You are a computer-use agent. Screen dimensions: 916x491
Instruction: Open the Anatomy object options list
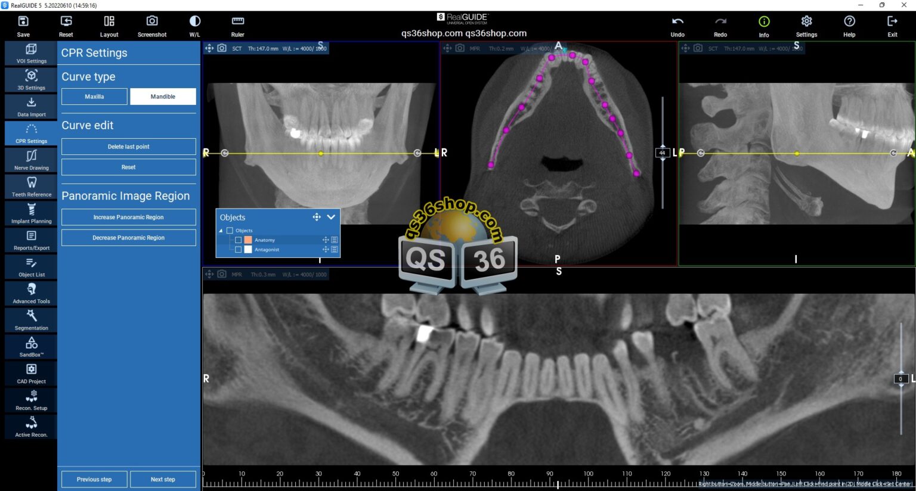[334, 240]
